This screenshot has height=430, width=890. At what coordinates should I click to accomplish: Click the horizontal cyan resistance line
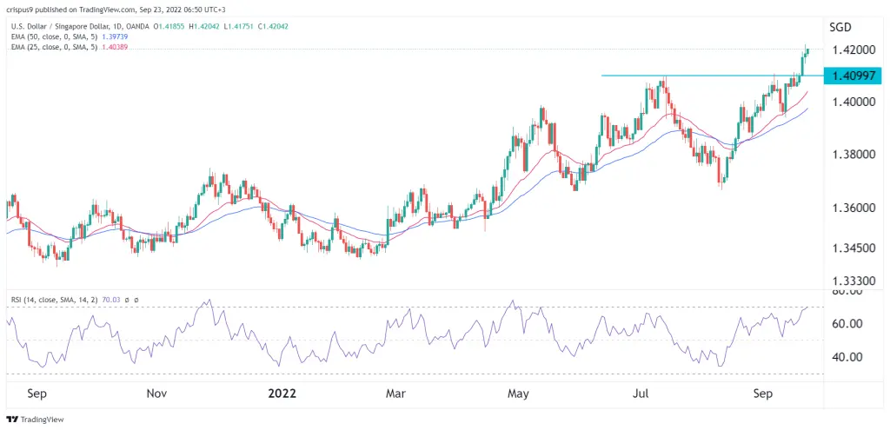[x=713, y=76]
